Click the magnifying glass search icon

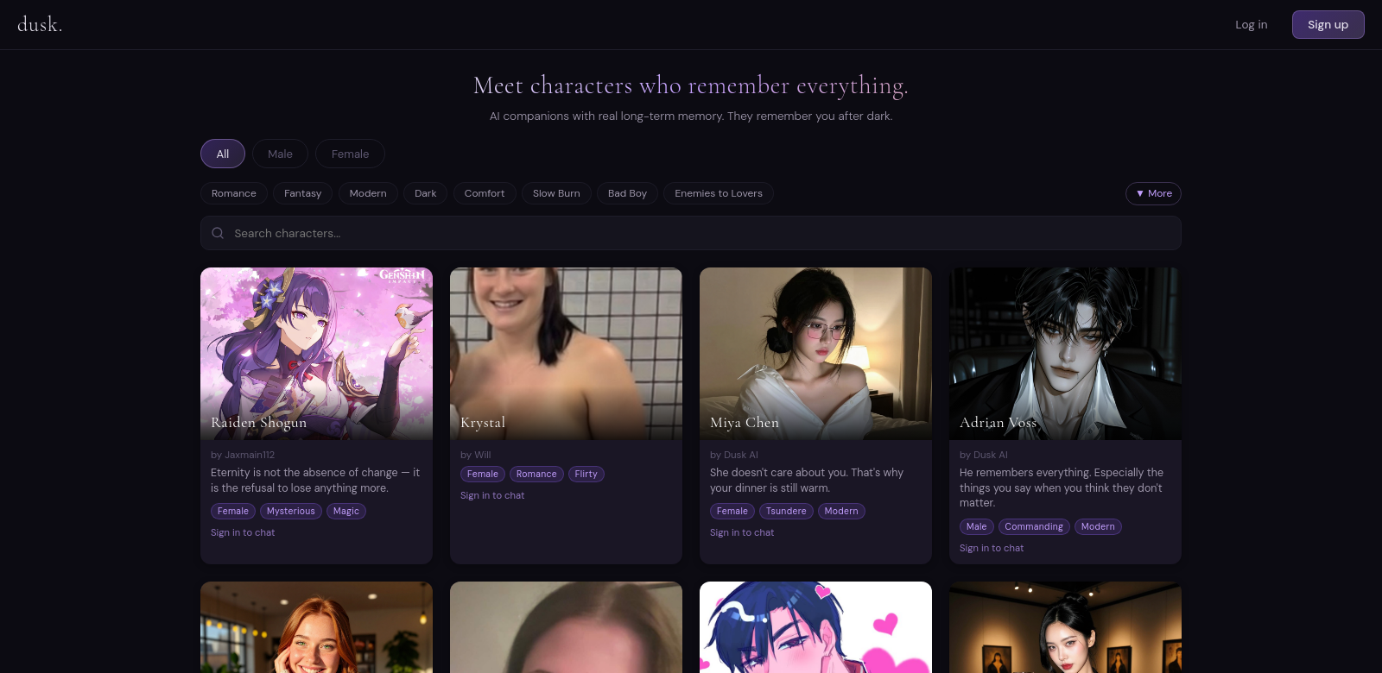[218, 233]
